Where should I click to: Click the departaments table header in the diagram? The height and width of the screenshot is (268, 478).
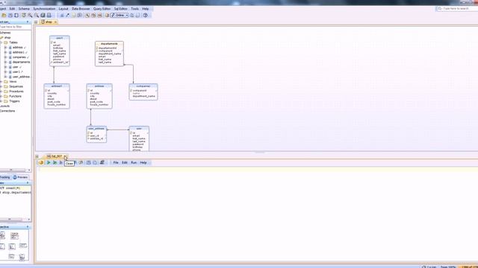pos(109,44)
